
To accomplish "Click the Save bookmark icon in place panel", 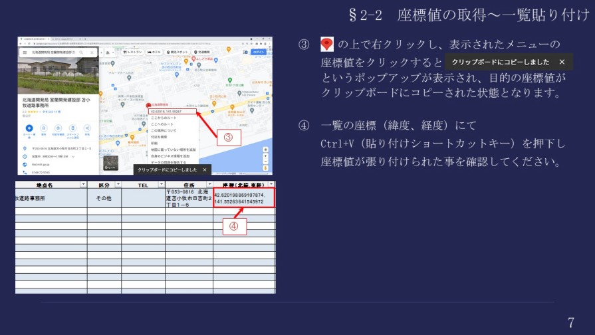I will tap(43, 128).
